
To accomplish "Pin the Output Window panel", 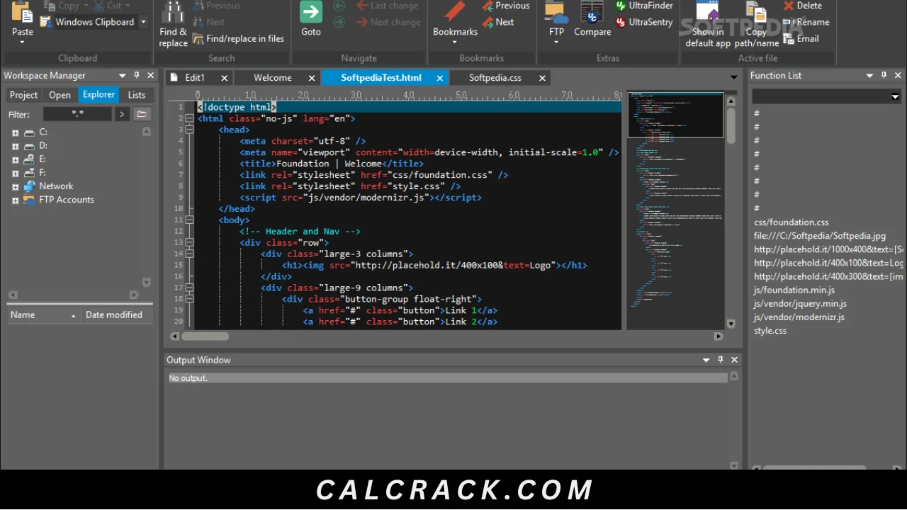I will 720,360.
